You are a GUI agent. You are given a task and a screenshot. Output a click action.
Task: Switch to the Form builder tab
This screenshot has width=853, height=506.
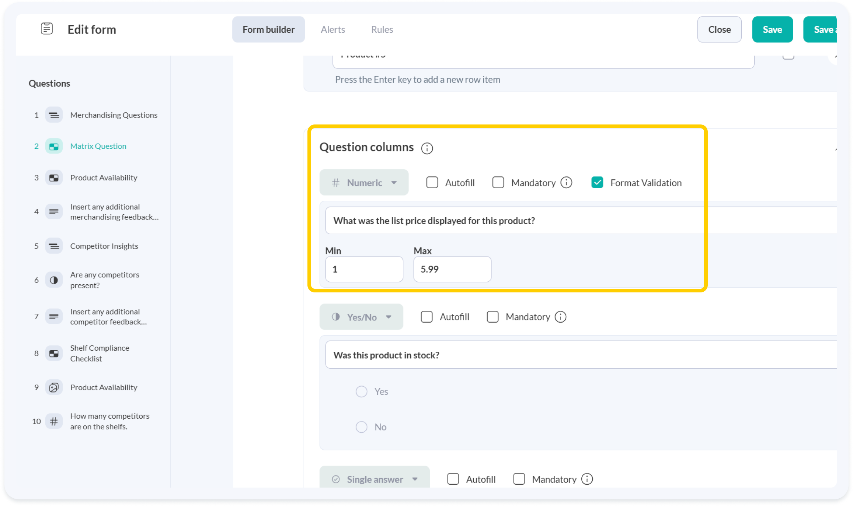(268, 29)
